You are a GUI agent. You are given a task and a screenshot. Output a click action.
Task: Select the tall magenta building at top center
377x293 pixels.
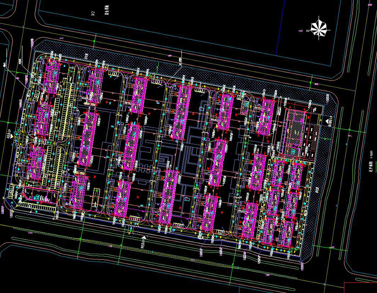tap(181, 112)
